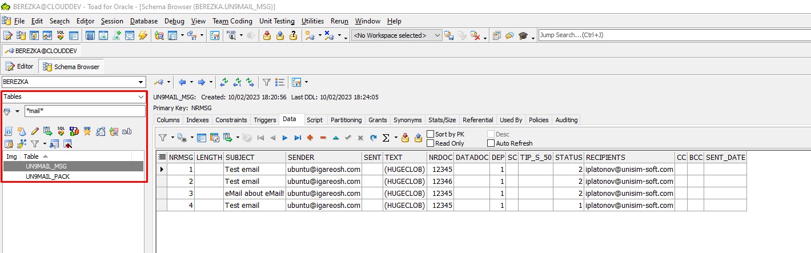Open the BEREZKA schema dropdown
811x253 pixels.
74,82
